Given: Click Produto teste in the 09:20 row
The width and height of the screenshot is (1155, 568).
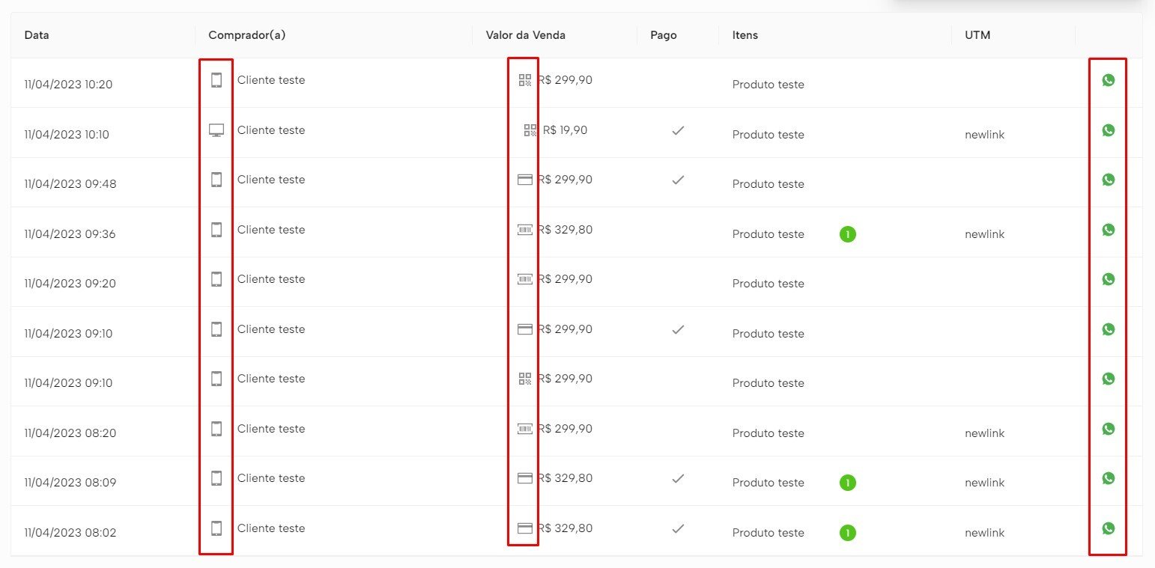Looking at the screenshot, I should click(x=768, y=284).
